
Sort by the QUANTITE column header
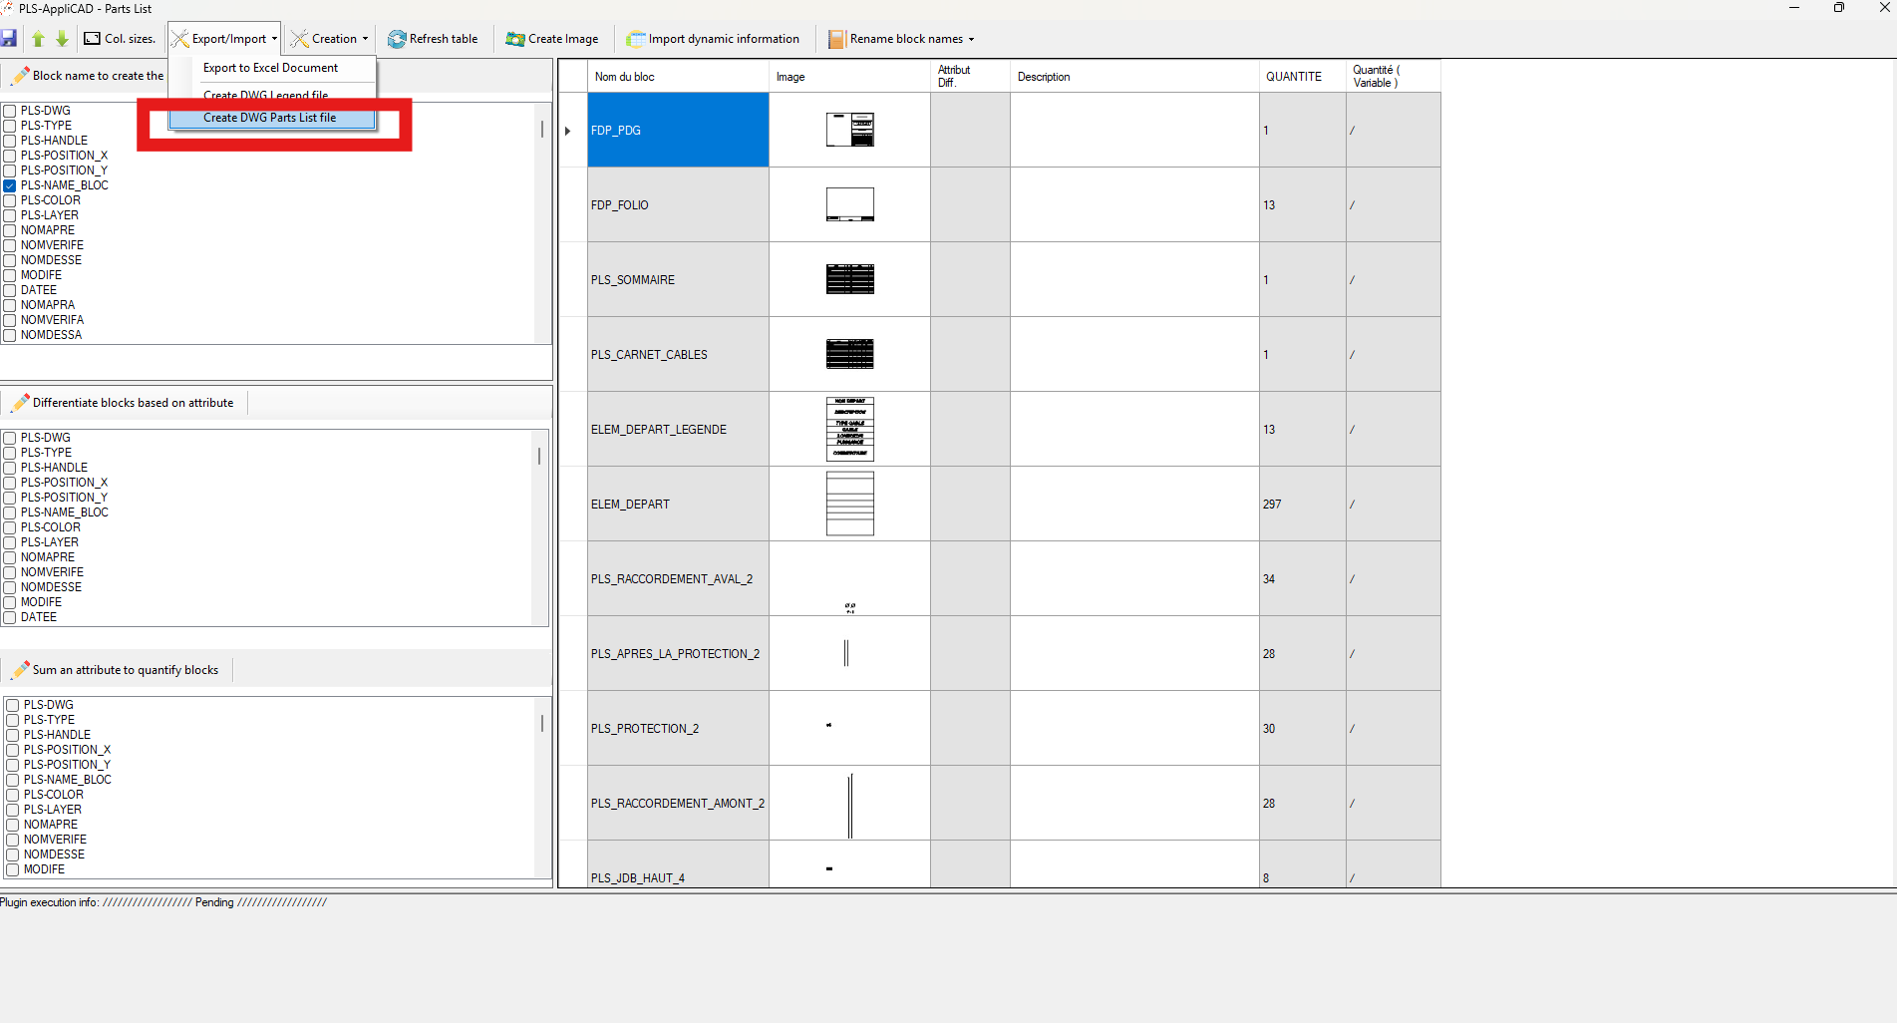(1293, 77)
